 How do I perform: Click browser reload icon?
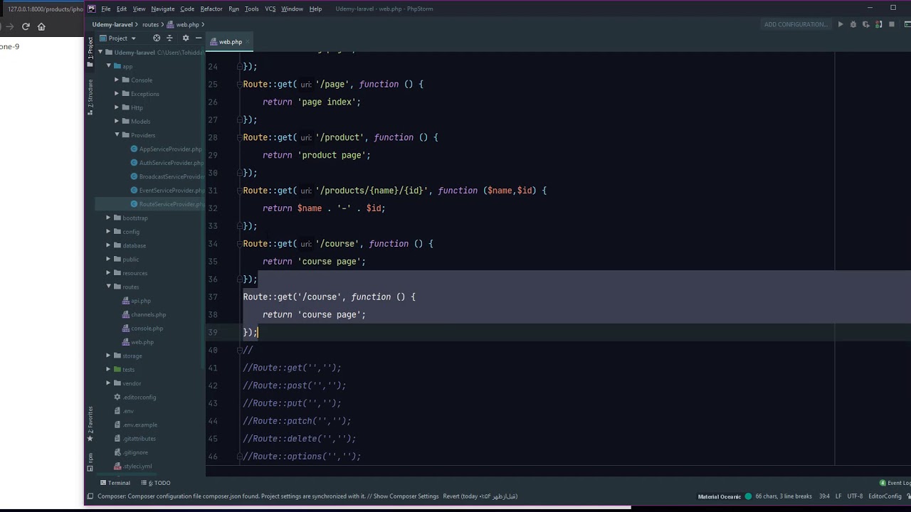click(x=26, y=26)
